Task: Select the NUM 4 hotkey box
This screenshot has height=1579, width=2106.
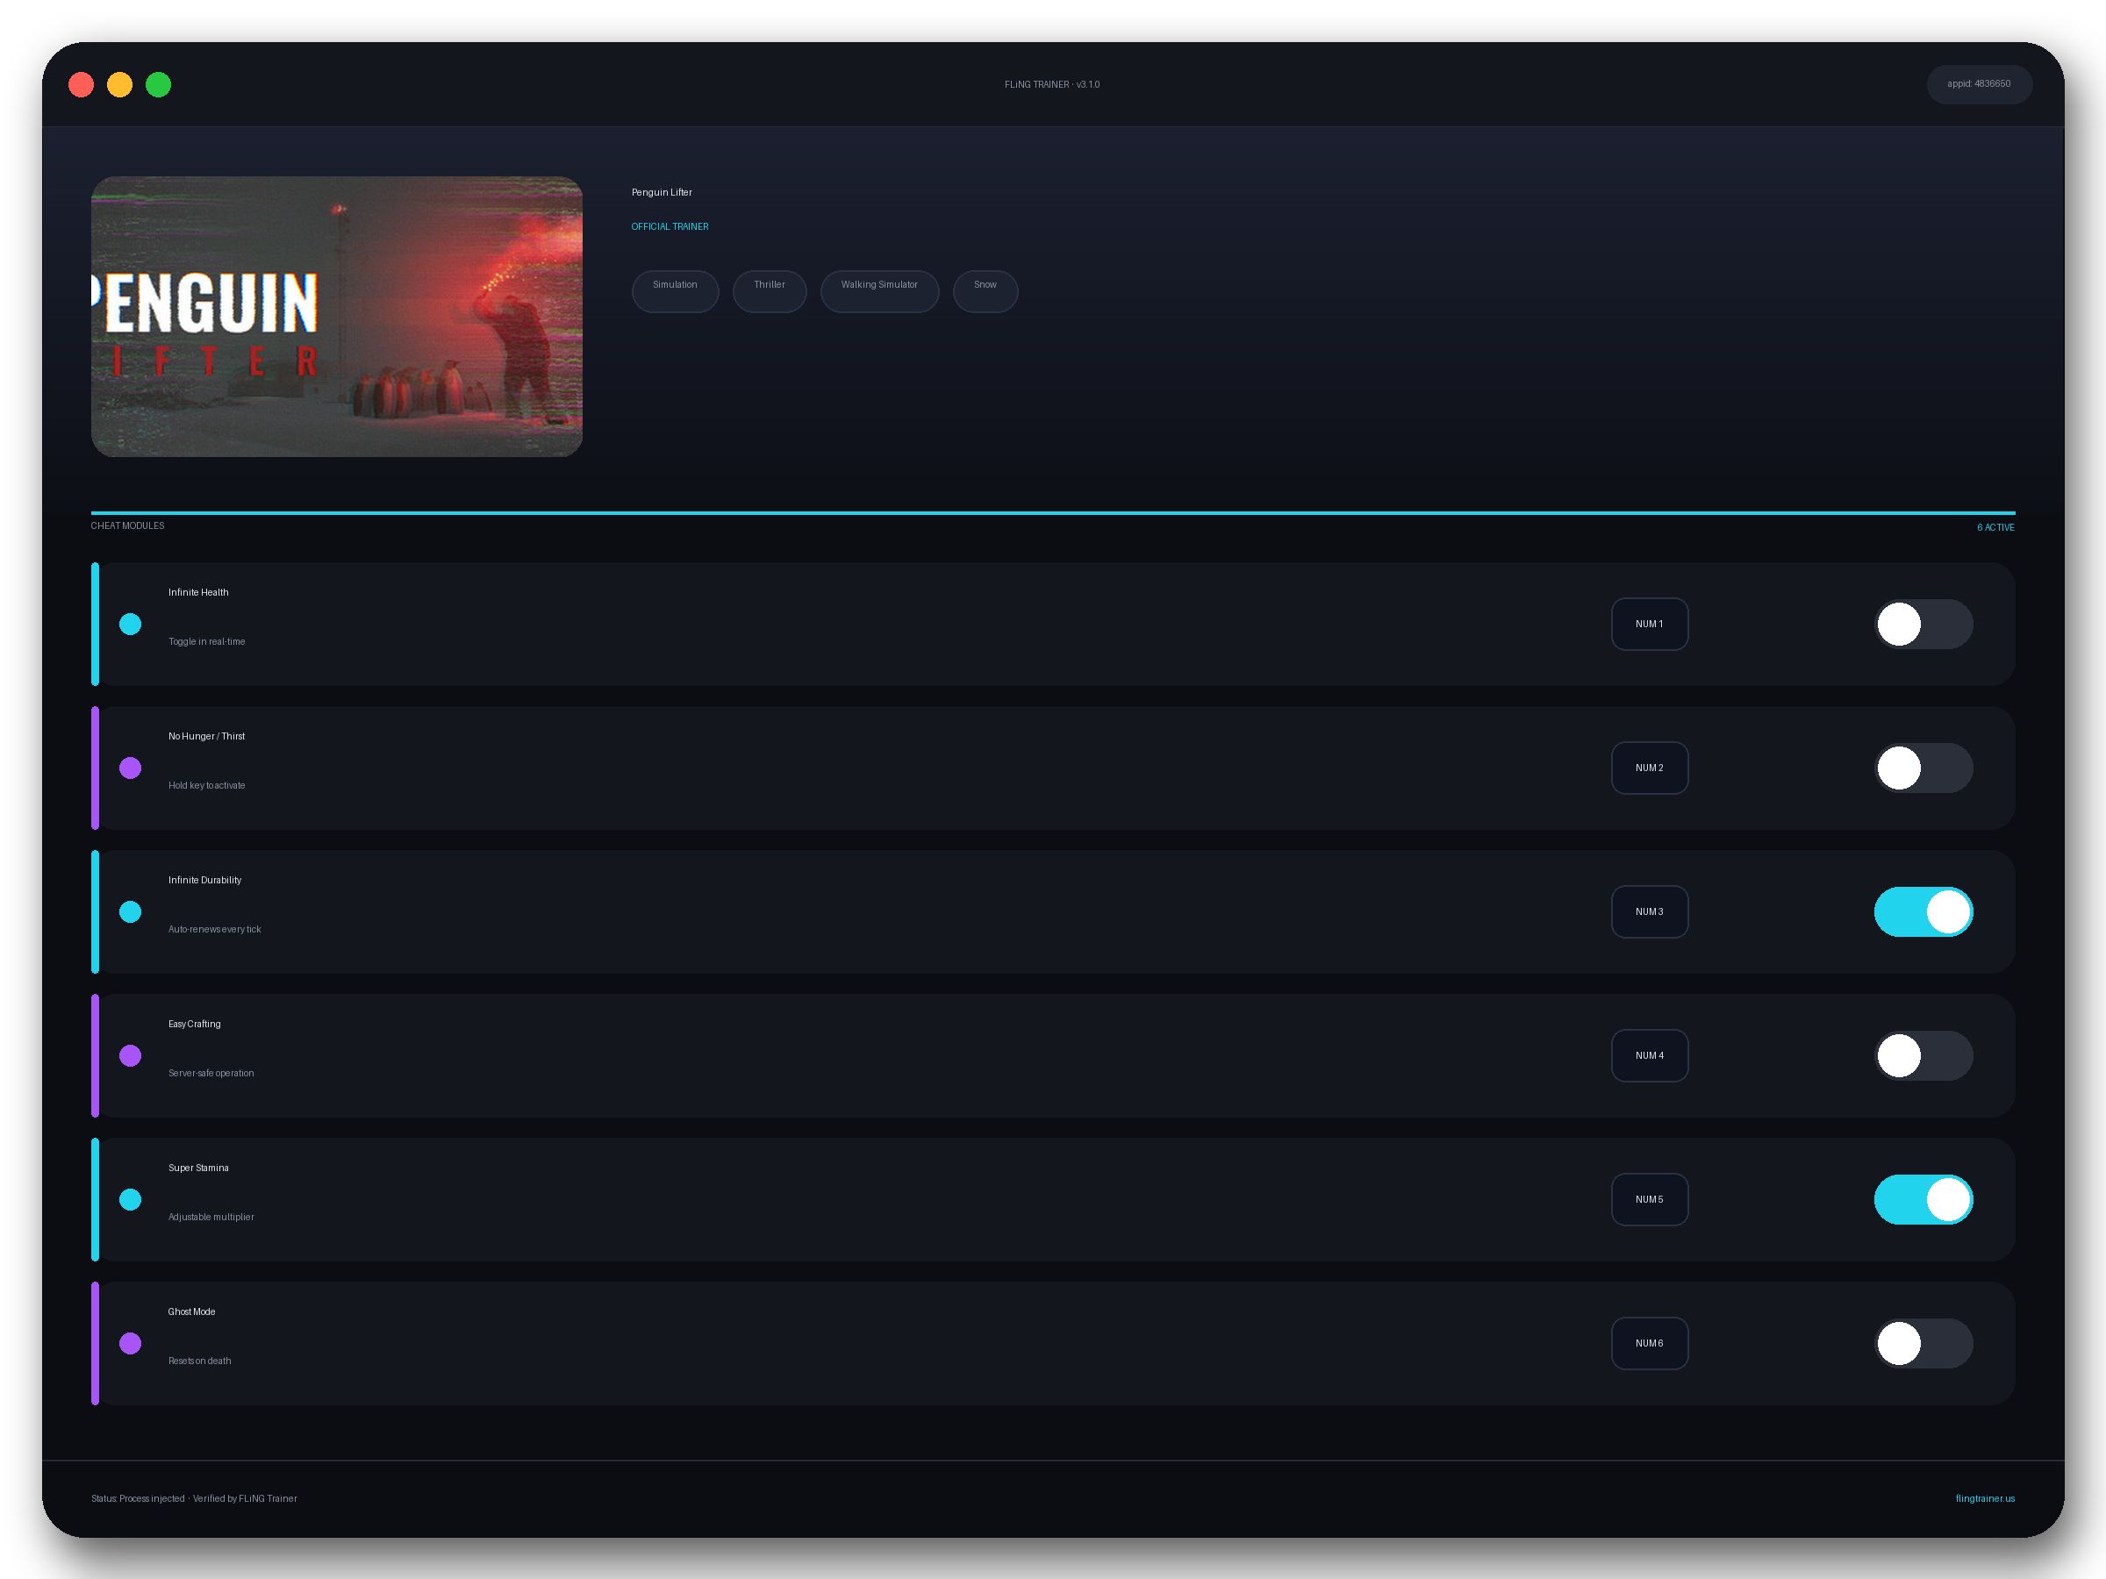Action: point(1649,1055)
